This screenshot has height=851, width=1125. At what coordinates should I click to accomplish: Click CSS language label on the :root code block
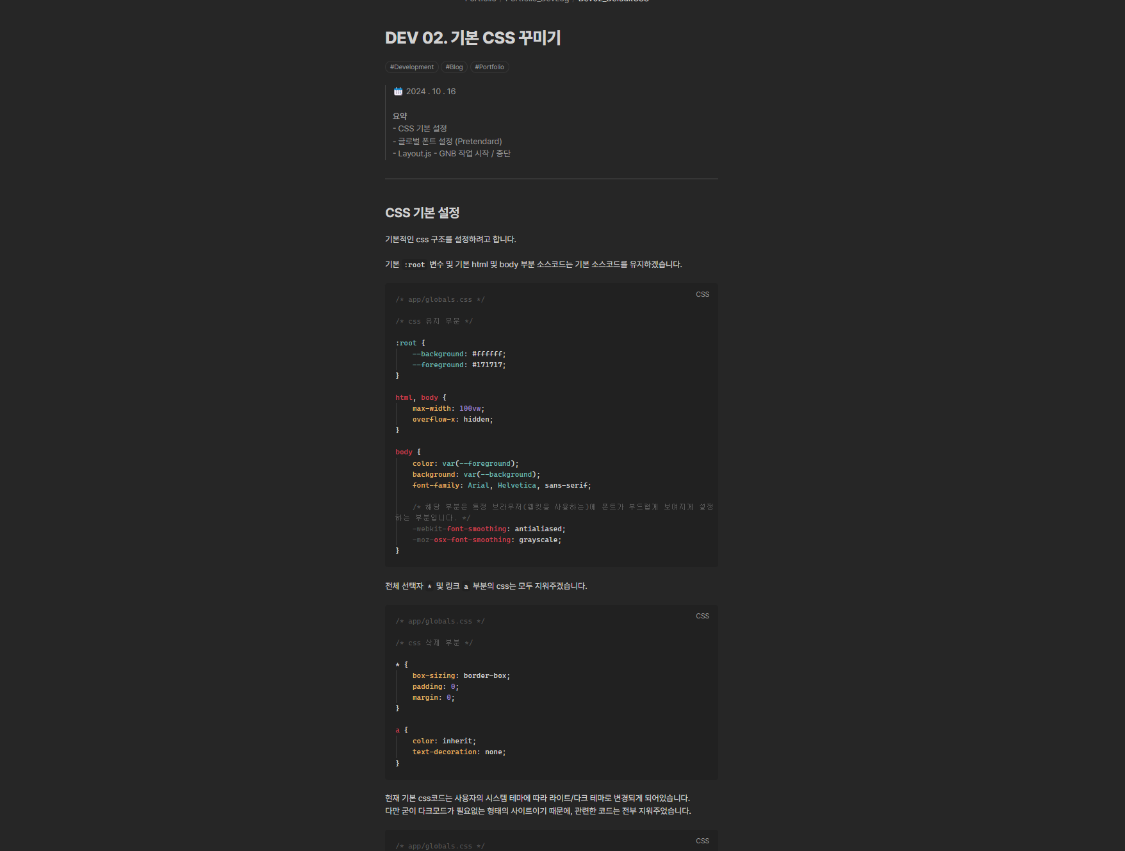703,295
